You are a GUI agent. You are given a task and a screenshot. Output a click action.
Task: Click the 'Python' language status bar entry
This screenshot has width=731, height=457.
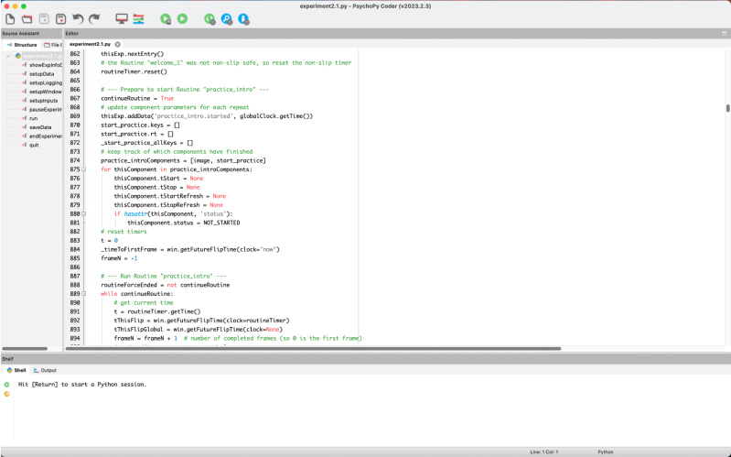pos(605,452)
